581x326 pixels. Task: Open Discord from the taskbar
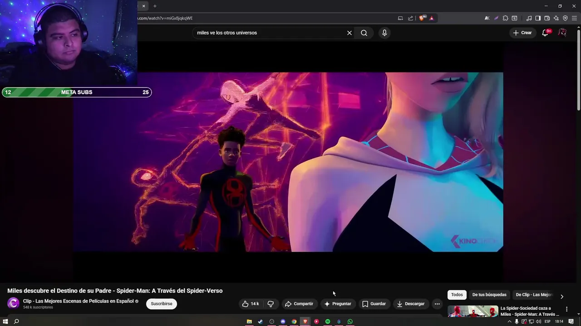click(283, 321)
